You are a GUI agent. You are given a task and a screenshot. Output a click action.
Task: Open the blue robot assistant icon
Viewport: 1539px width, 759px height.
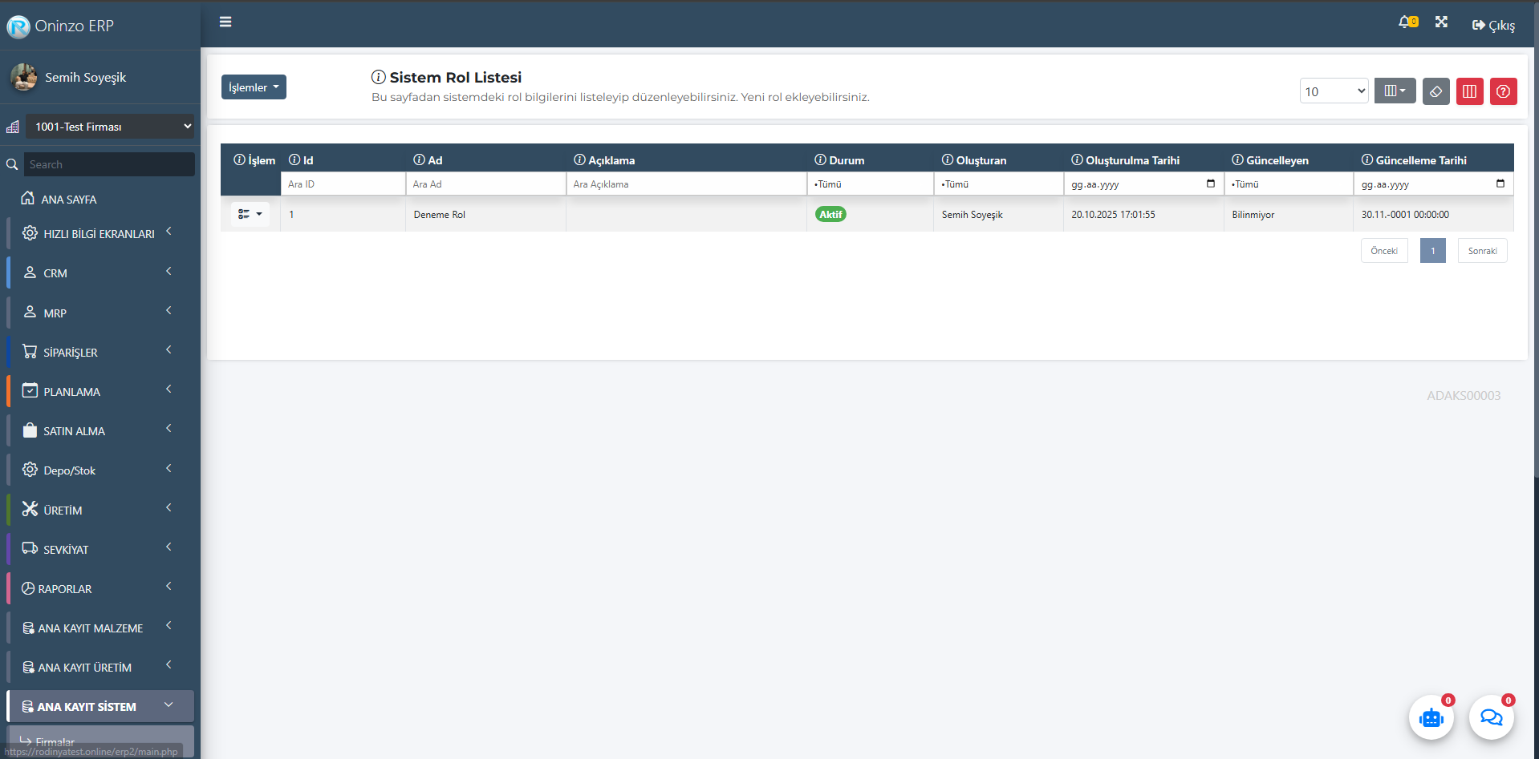pyautogui.click(x=1431, y=717)
